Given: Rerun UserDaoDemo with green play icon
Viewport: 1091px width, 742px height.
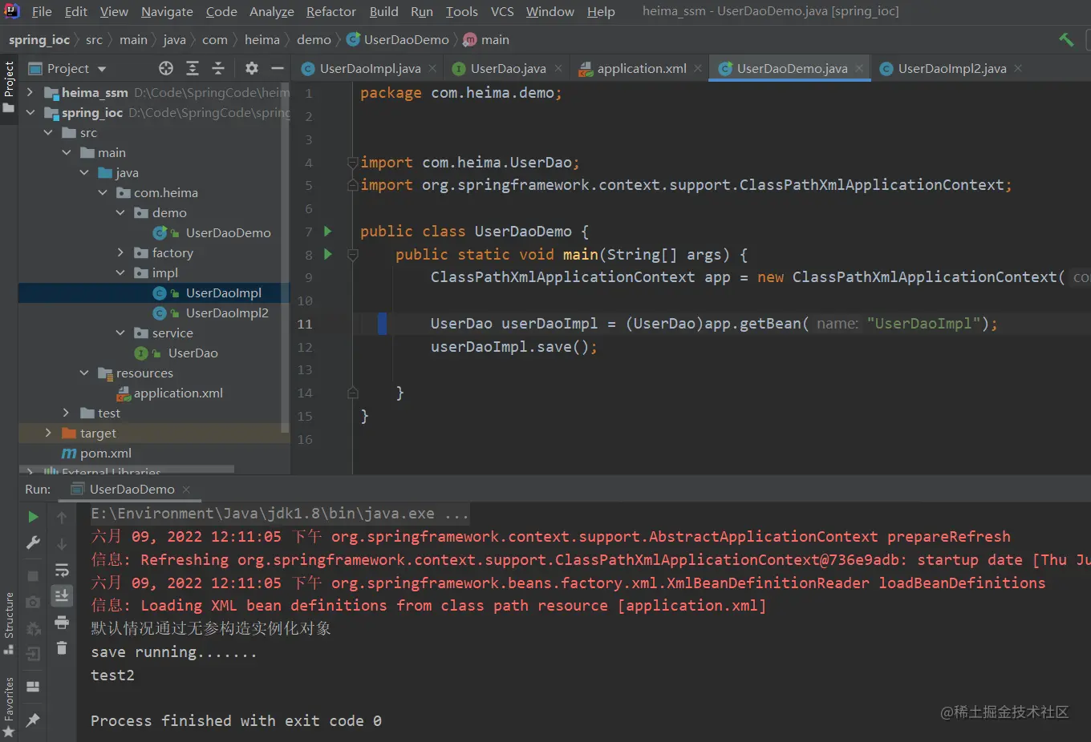Looking at the screenshot, I should click(x=33, y=517).
